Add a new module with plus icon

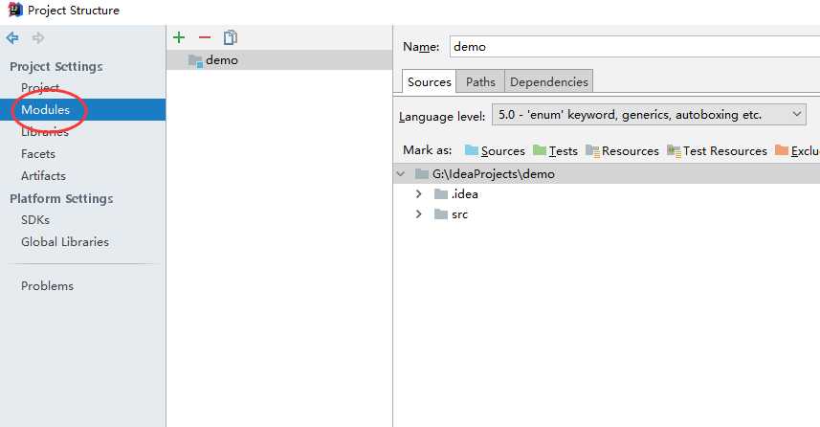179,37
